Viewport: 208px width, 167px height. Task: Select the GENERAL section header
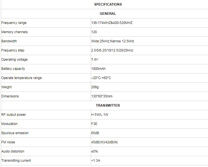(108, 14)
